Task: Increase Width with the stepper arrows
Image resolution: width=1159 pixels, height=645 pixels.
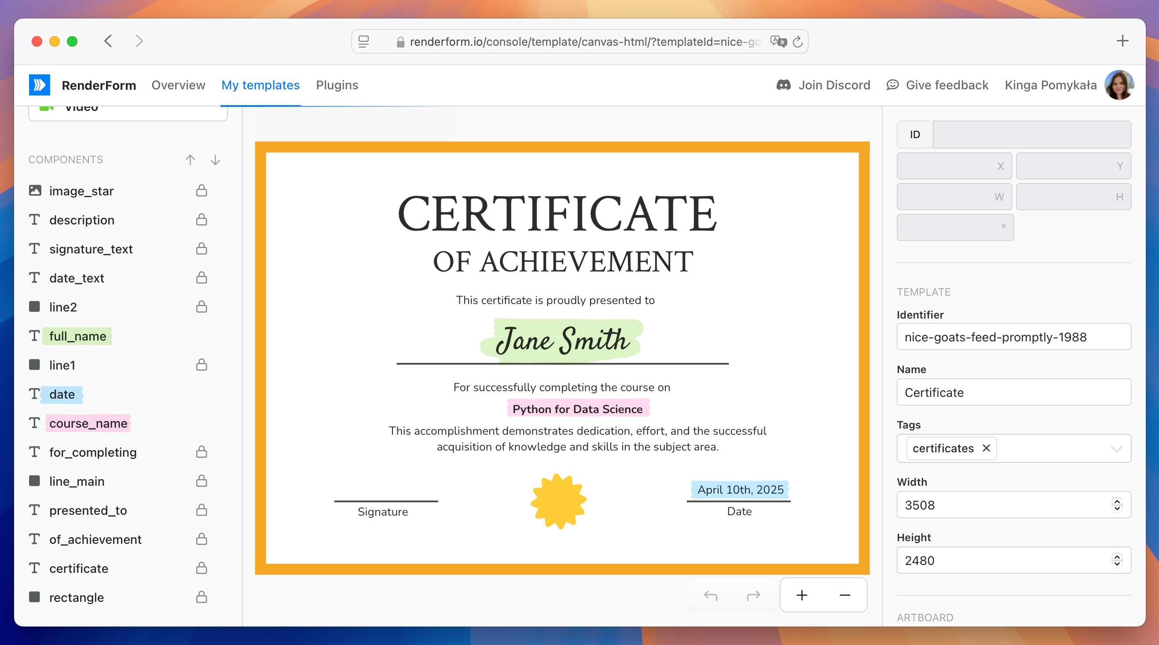Action: [x=1117, y=501]
